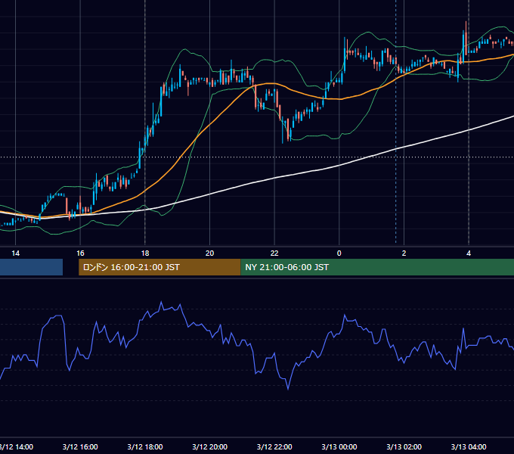Image resolution: width=514 pixels, height=454 pixels.
Task: Click the 0 hour label on time axis
Action: point(339,253)
